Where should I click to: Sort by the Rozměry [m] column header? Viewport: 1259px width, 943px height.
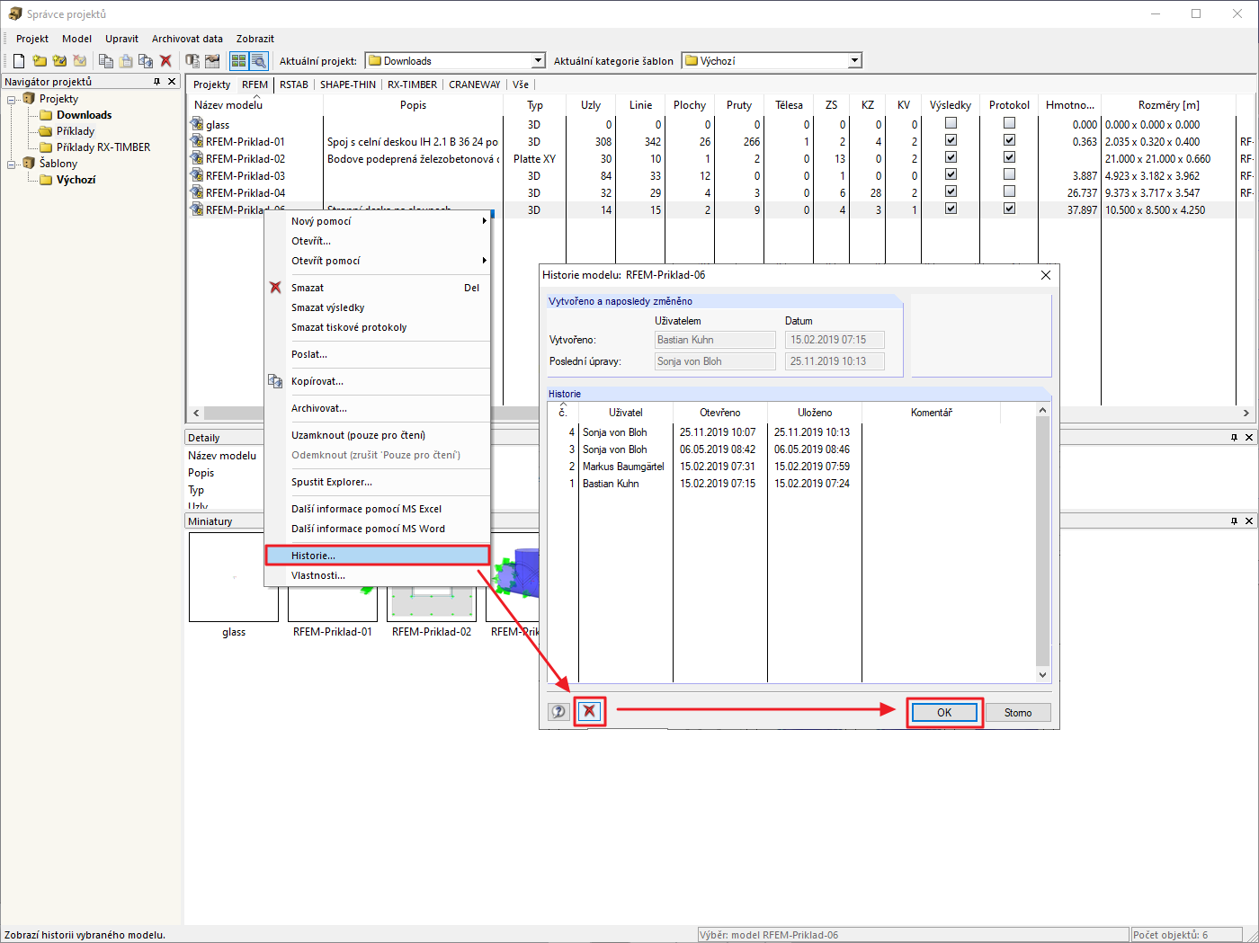pos(1168,105)
